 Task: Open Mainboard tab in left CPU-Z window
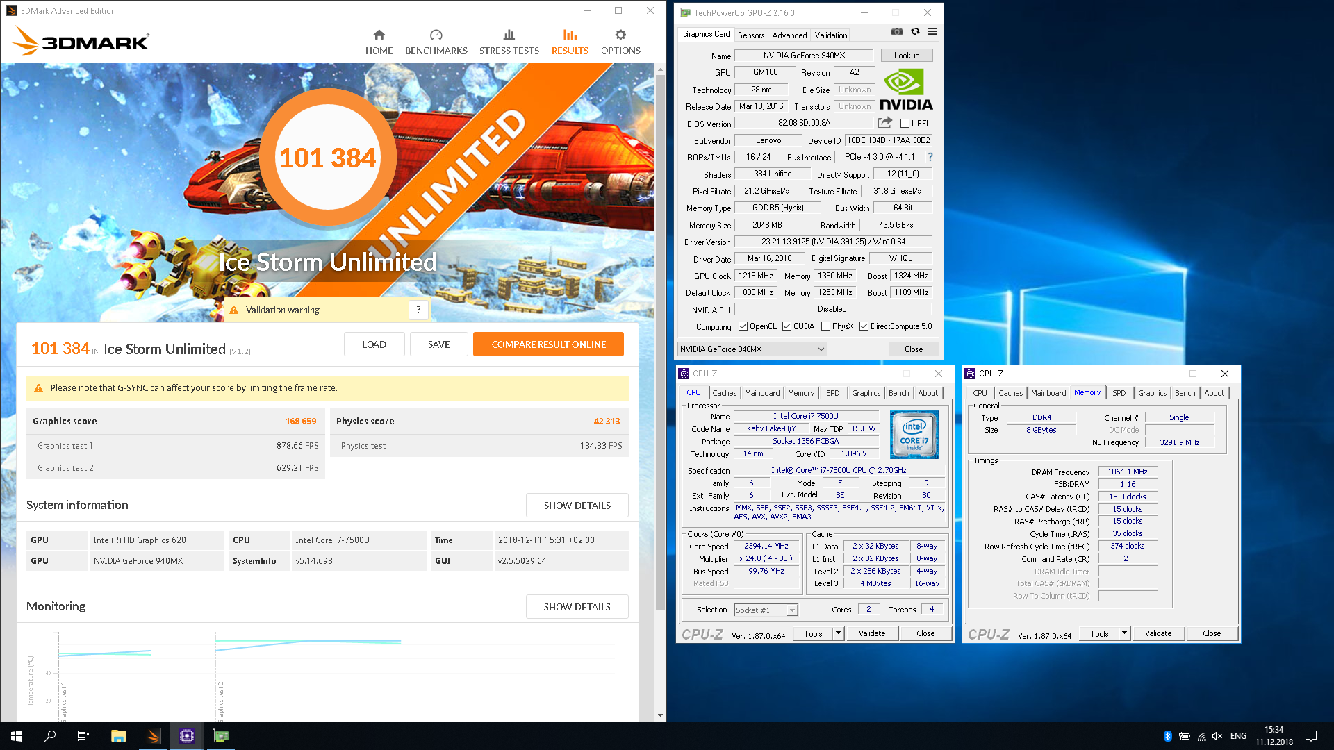pos(762,393)
